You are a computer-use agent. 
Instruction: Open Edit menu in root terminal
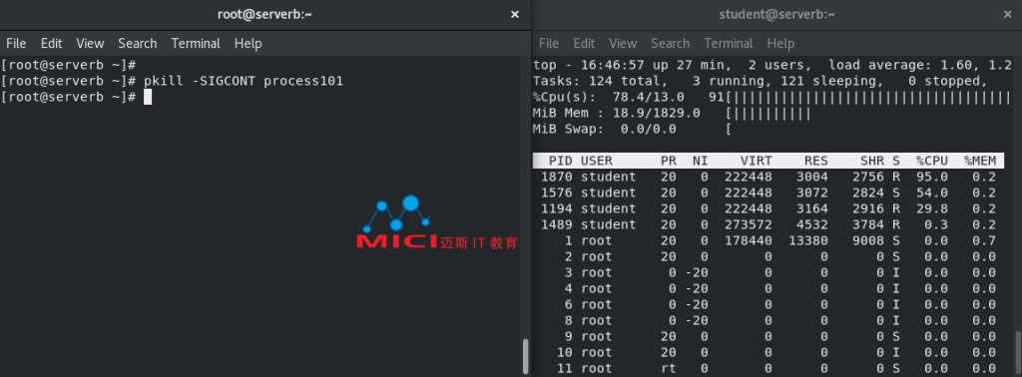coord(52,44)
